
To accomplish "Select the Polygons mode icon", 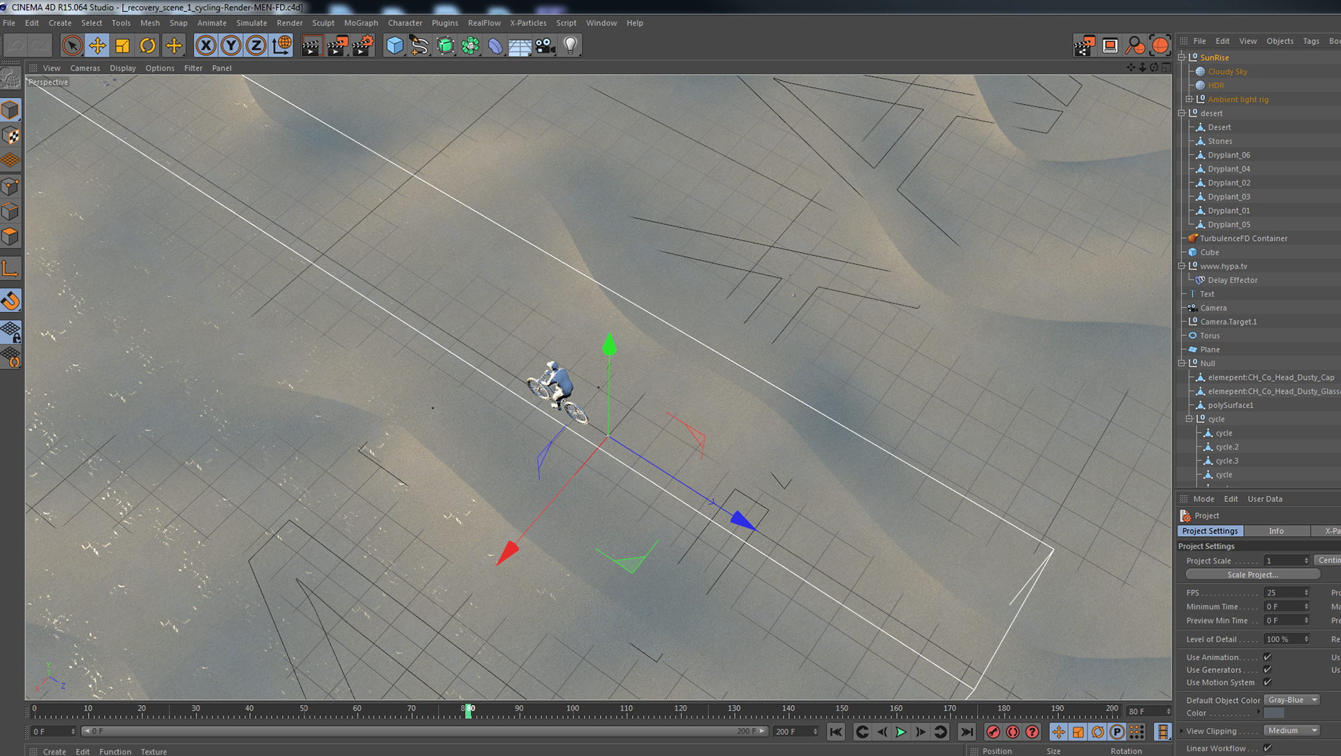I will pyautogui.click(x=10, y=237).
